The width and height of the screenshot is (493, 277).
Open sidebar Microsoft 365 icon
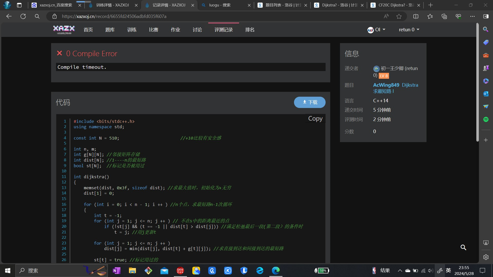point(486,81)
